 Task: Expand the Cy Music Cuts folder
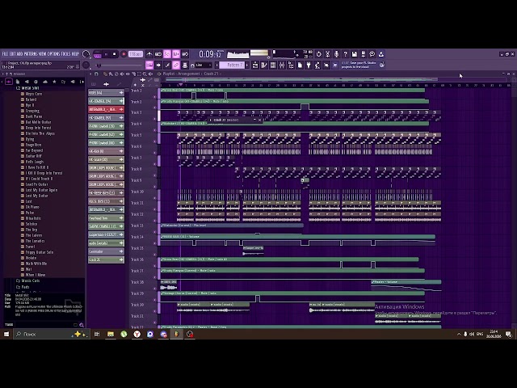click(27, 280)
